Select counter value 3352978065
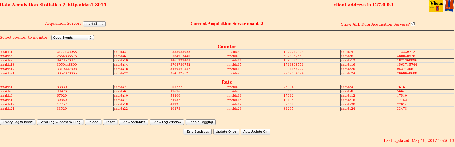The height and width of the screenshot is (147, 455). pos(67,73)
